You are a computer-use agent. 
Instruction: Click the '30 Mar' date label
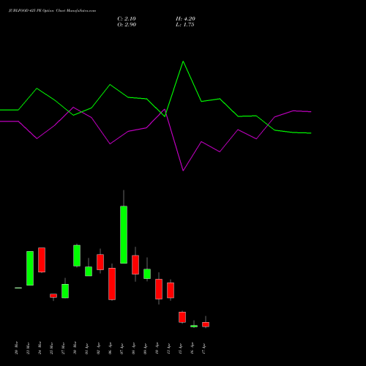coord(75,348)
